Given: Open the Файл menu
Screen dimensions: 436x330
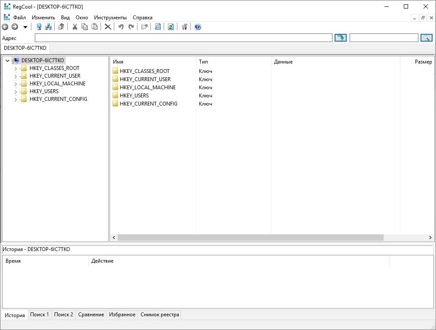Looking at the screenshot, I should tap(19, 18).
